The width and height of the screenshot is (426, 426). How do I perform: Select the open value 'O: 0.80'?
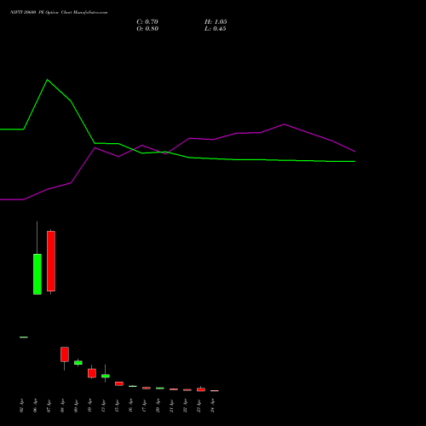tap(147, 29)
